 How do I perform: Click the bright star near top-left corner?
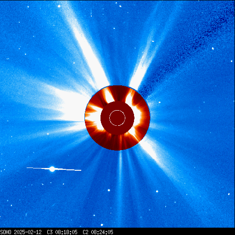59,6
